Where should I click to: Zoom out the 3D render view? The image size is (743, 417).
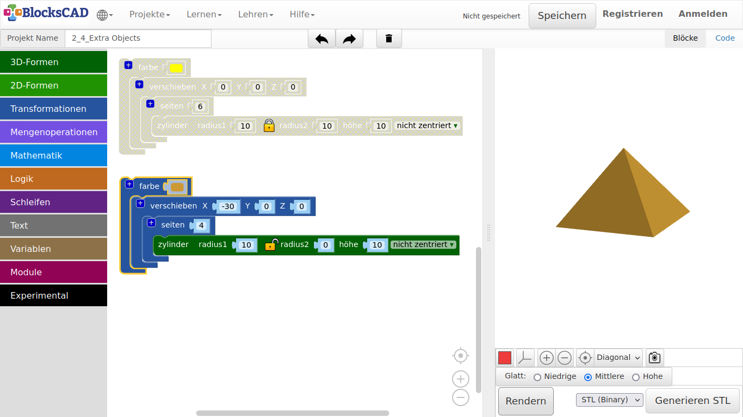(x=565, y=358)
